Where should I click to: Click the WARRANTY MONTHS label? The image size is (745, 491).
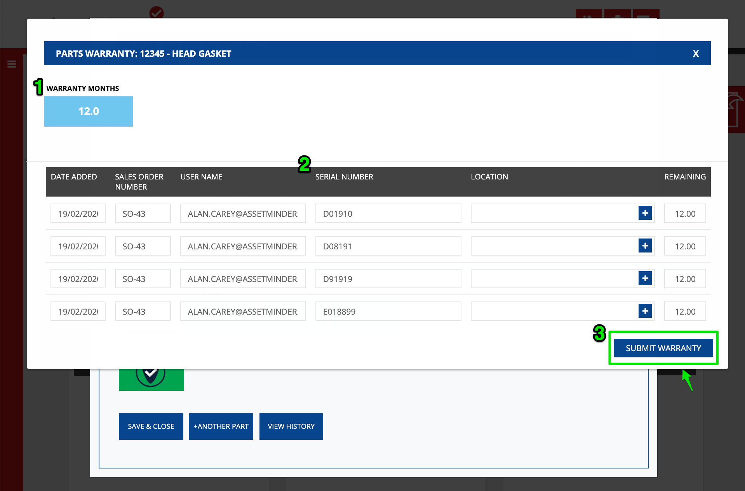(83, 88)
